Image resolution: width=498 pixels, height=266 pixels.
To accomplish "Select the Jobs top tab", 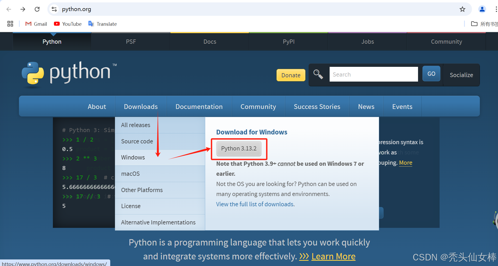I will [368, 42].
